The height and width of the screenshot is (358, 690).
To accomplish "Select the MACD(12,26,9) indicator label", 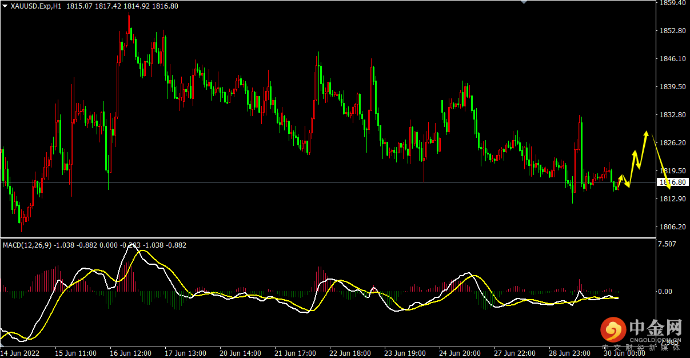I will click(27, 245).
